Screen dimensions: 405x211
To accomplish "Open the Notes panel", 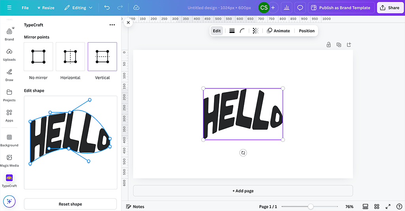I will pyautogui.click(x=135, y=207).
